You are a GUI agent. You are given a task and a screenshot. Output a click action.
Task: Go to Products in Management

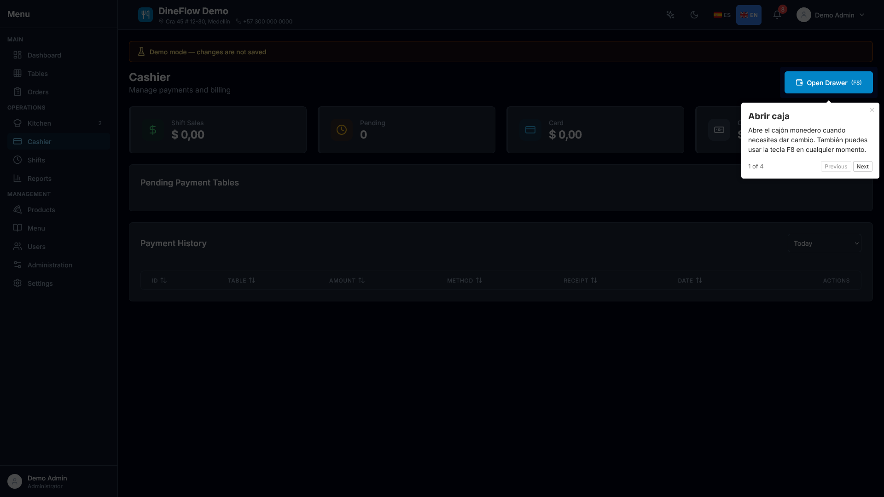59,210
